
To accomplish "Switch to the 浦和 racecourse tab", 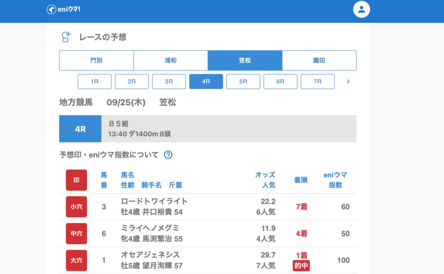I will coord(170,60).
